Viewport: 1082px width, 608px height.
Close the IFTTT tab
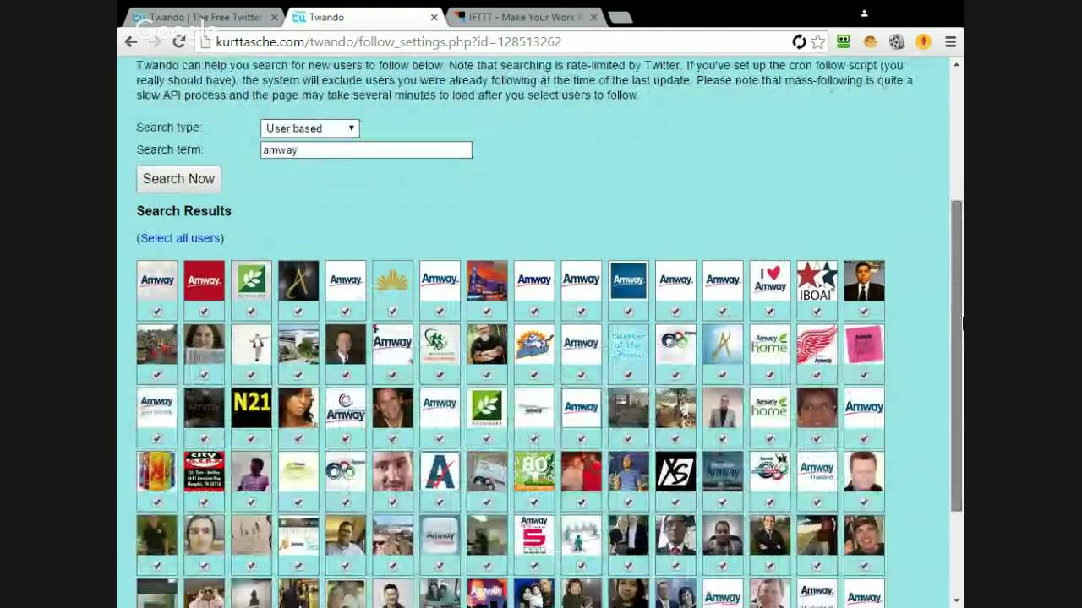point(593,17)
